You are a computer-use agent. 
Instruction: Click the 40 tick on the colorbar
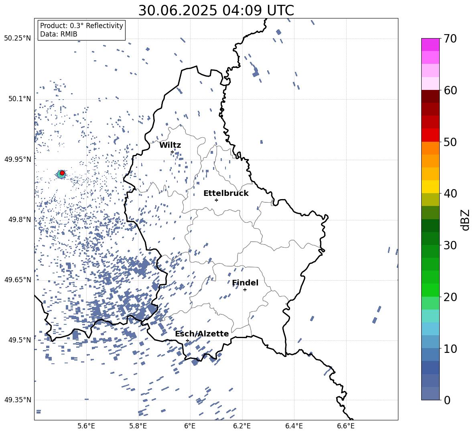(x=450, y=194)
